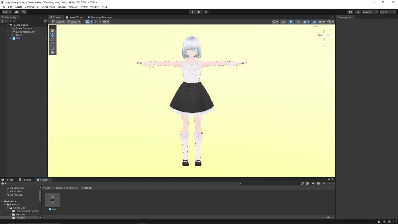Search by label in the Project window
Viewport: 398px width, 224px height.
pyautogui.click(x=313, y=184)
